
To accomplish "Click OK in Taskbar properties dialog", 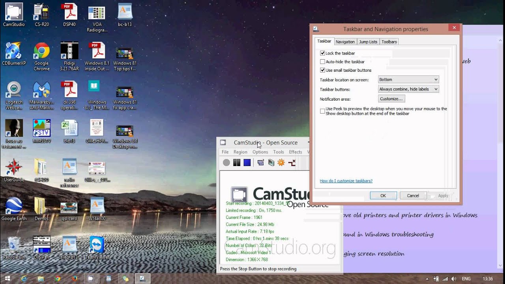I will 383,195.
